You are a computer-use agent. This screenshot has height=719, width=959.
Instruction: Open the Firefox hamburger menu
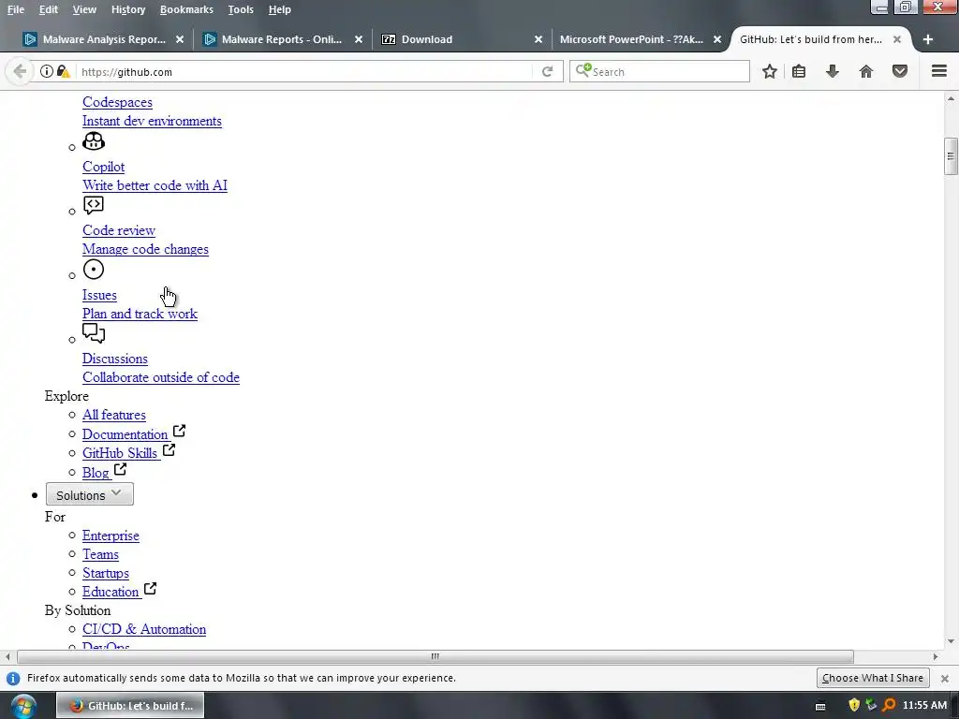click(x=939, y=71)
